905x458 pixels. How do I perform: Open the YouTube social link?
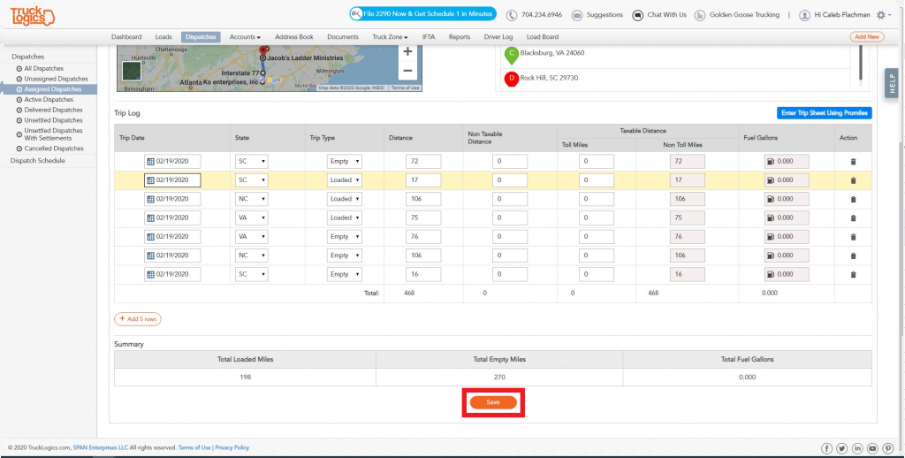point(872,449)
